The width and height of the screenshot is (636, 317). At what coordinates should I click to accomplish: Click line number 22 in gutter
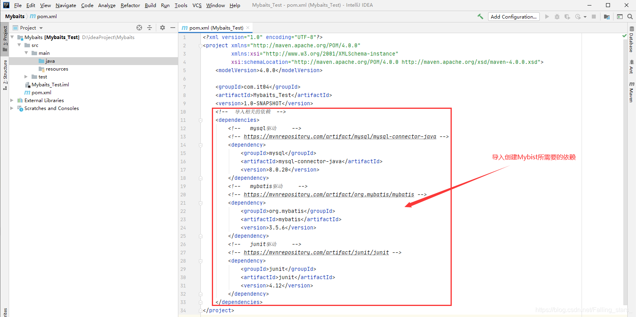183,211
